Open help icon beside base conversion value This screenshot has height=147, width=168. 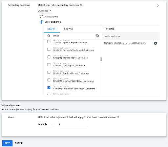117,117
